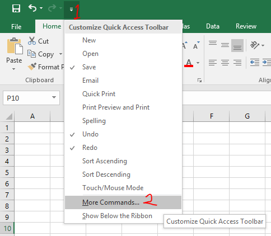
Task: Select row 1 header
Action: (x=7, y=128)
